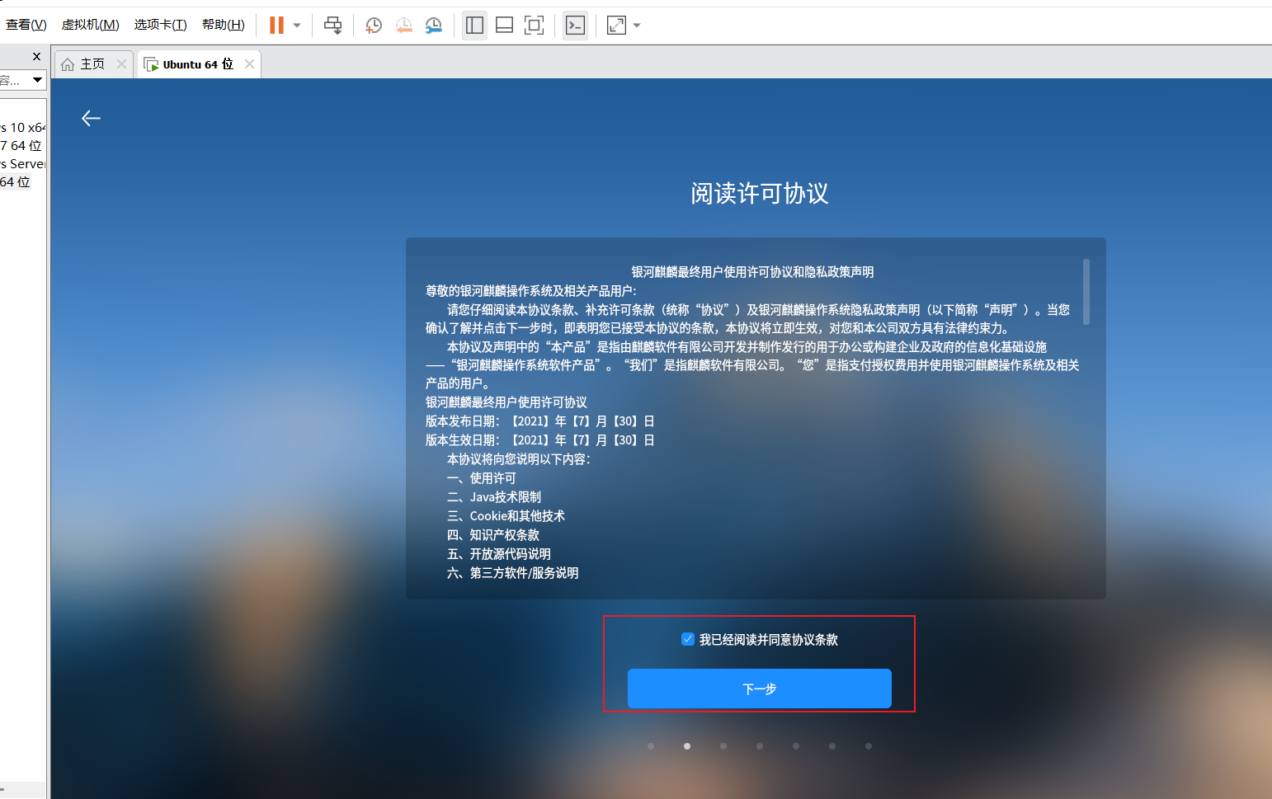Click the 六、第三方软件/服务说明 list entry
Image resolution: width=1272 pixels, height=799 pixels.
(x=513, y=573)
